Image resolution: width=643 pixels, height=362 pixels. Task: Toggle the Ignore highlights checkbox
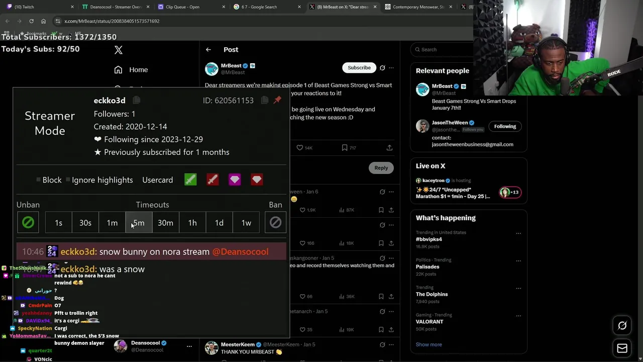(x=68, y=180)
